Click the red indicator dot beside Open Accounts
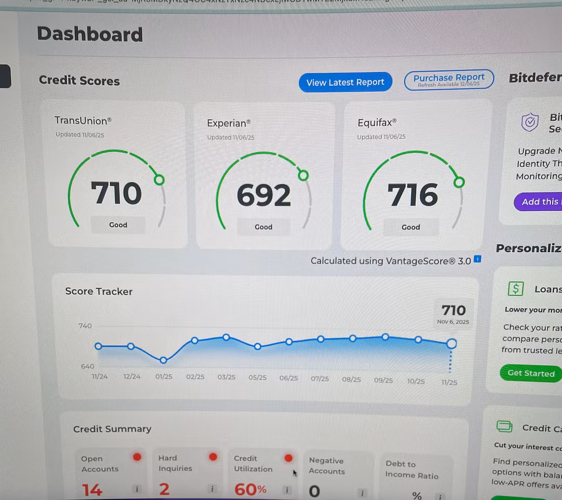 137,457
